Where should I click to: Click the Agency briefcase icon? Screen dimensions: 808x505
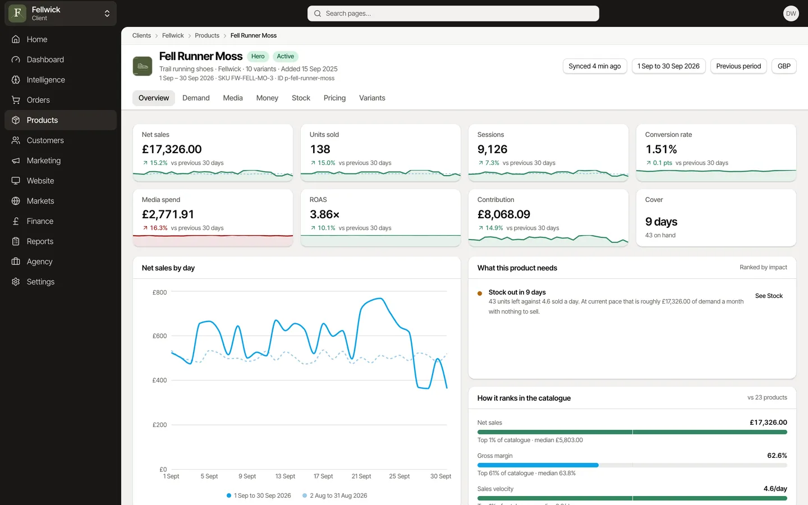tap(16, 261)
